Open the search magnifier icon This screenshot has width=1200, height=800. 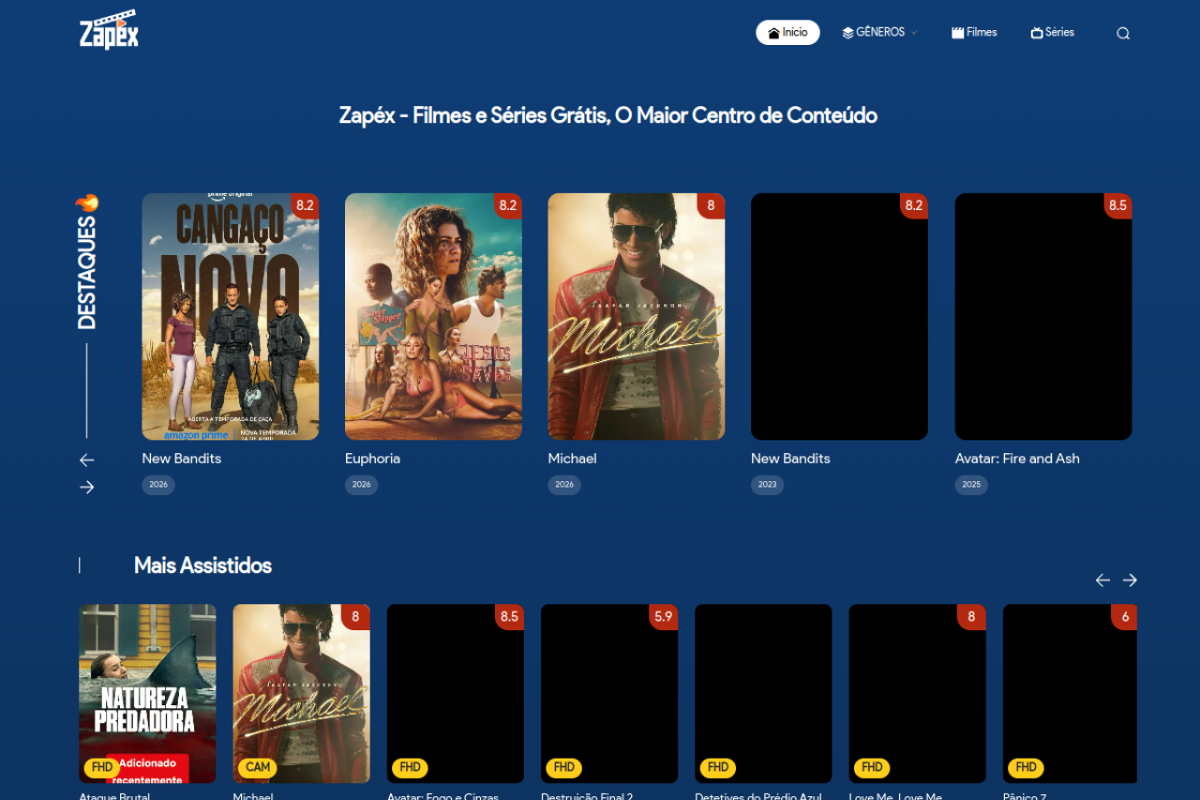click(x=1122, y=33)
